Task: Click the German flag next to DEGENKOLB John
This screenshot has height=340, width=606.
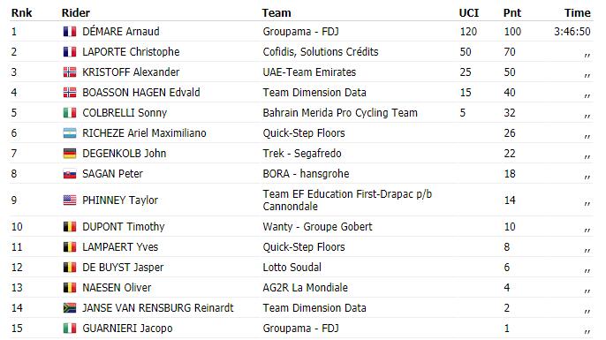Action: 70,154
